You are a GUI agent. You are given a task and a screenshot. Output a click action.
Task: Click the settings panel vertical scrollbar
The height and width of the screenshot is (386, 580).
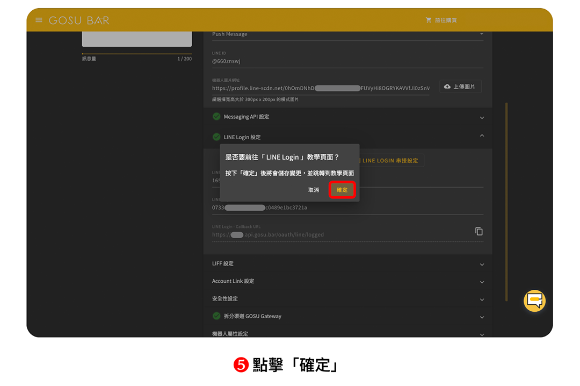(x=506, y=202)
